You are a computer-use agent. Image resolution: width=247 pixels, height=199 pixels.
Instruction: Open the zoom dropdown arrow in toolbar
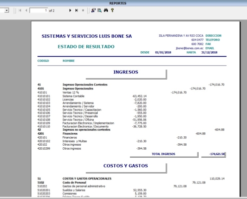coord(6,10)
